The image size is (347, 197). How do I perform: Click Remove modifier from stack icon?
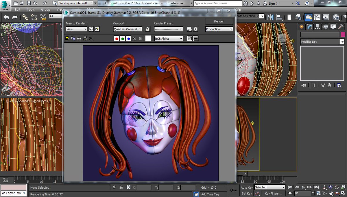330,85
